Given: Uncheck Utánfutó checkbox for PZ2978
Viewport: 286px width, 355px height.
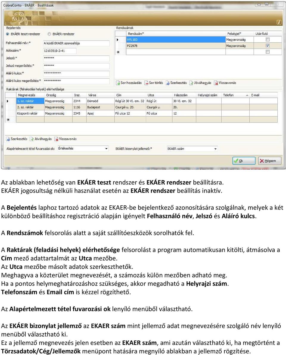Looking at the screenshot, I should pyautogui.click(x=268, y=46).
